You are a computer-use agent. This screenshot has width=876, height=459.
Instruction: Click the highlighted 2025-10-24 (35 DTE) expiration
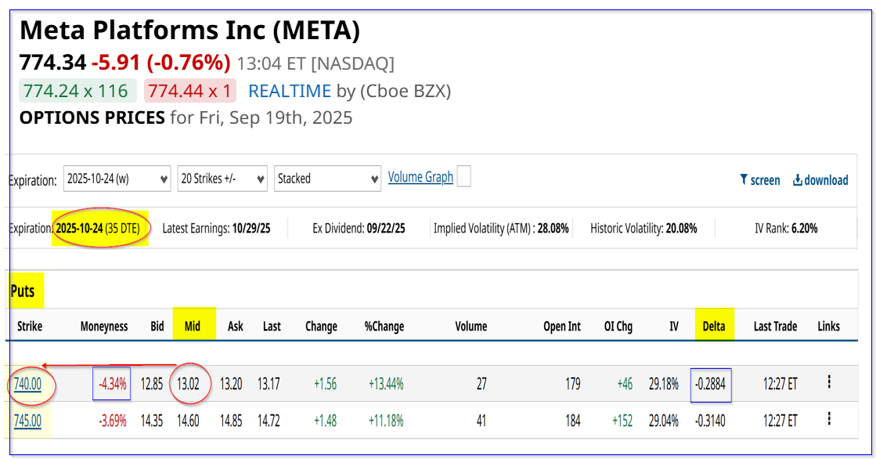[98, 228]
